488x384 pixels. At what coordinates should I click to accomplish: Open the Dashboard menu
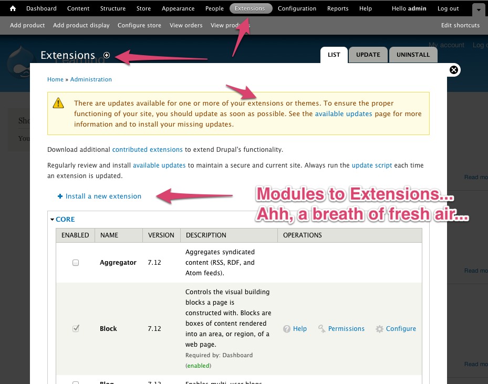pos(41,8)
